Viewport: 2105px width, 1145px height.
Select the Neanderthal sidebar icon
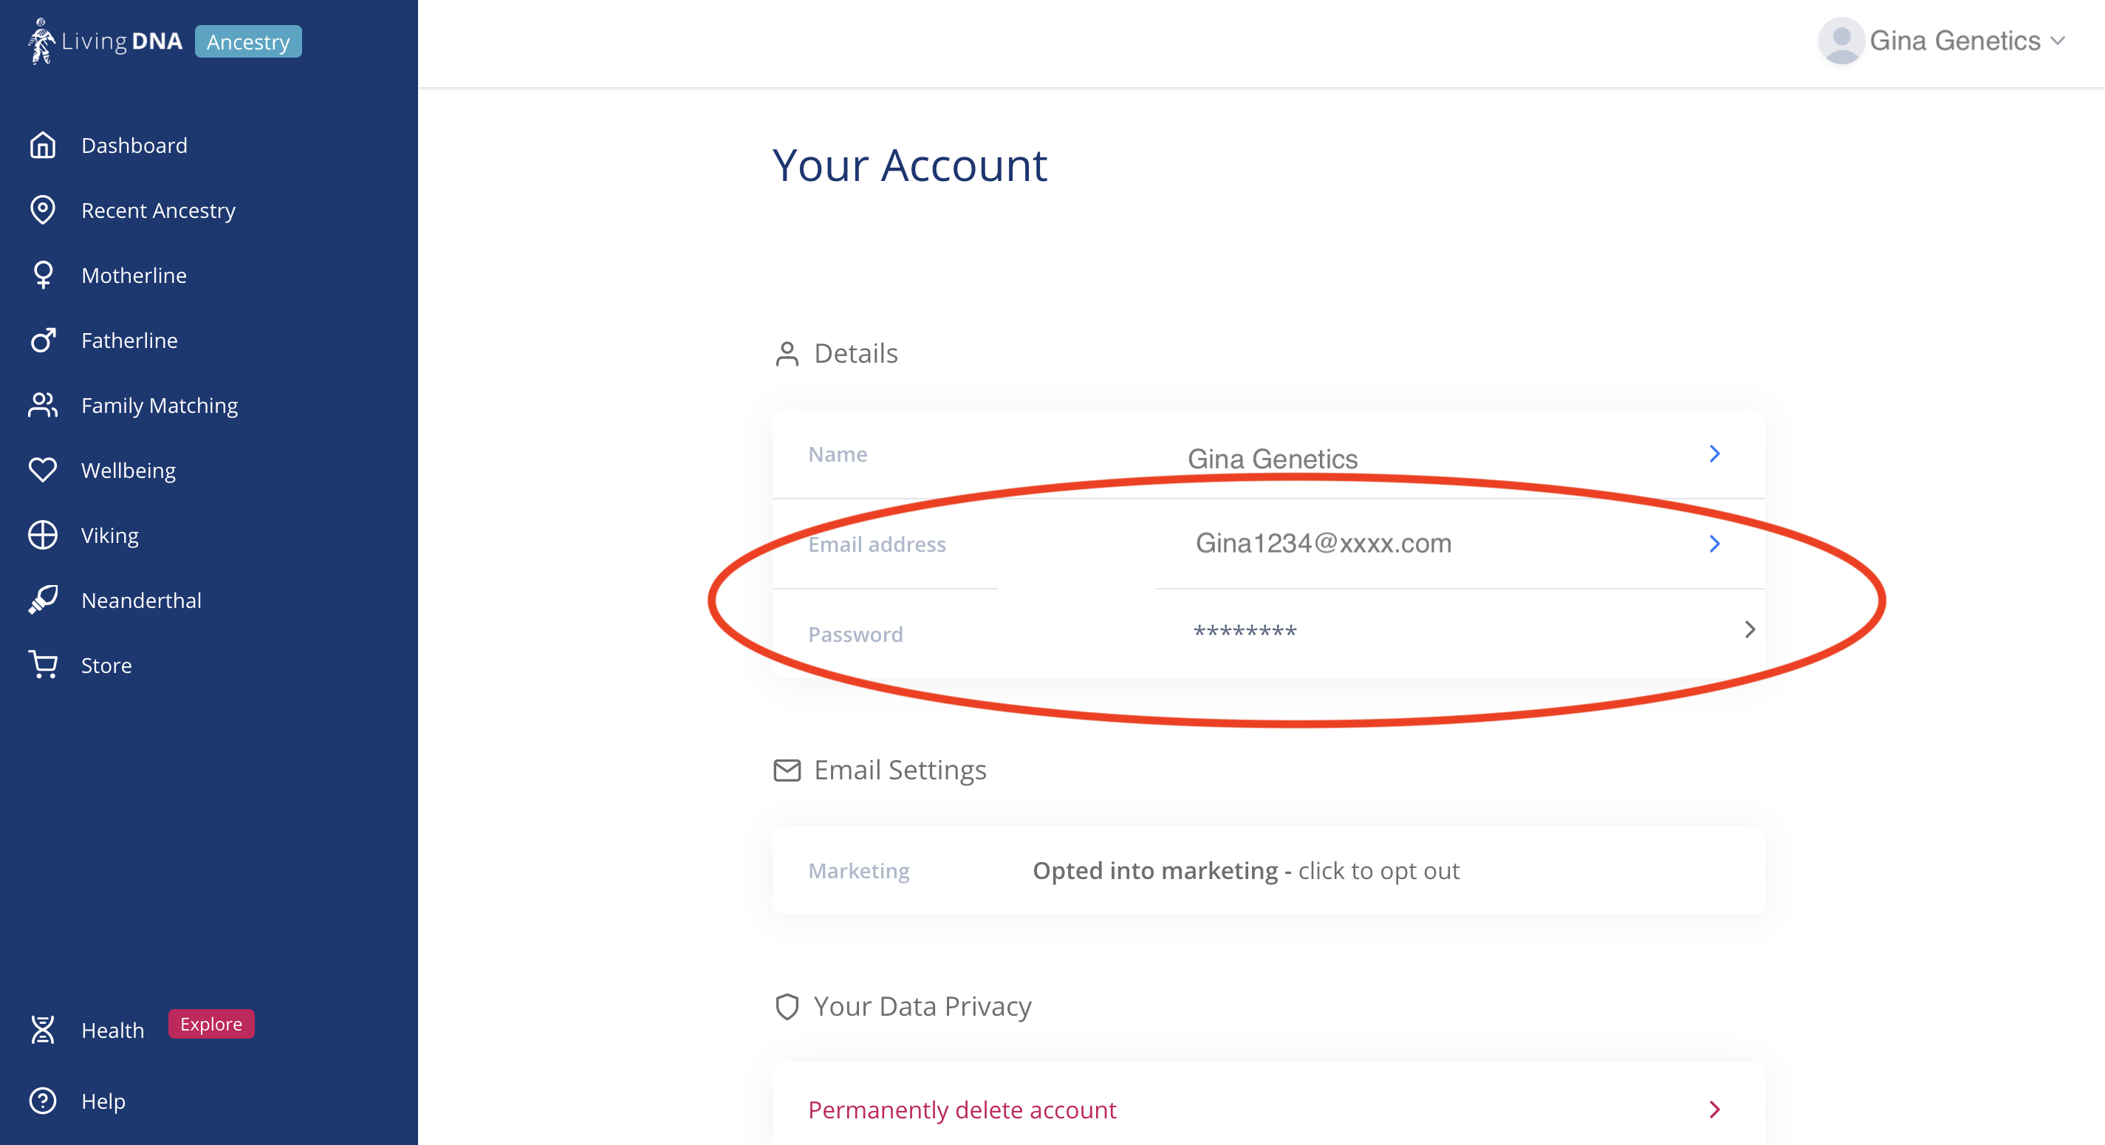point(44,599)
